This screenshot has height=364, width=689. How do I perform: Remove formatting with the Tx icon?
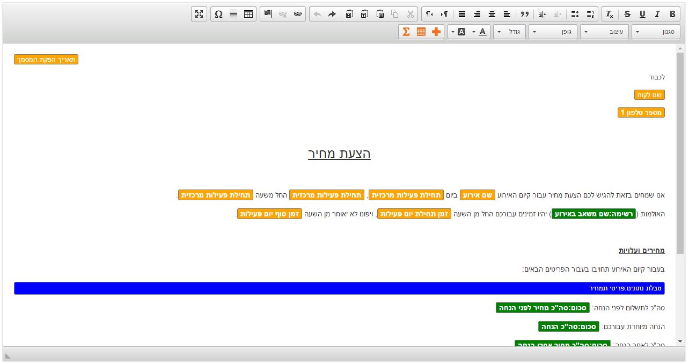pyautogui.click(x=610, y=14)
